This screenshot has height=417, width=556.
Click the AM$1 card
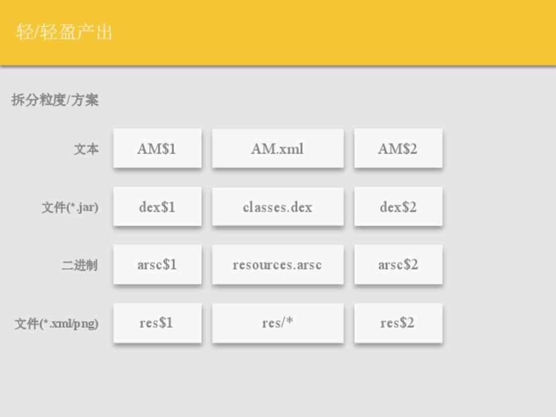(x=157, y=149)
